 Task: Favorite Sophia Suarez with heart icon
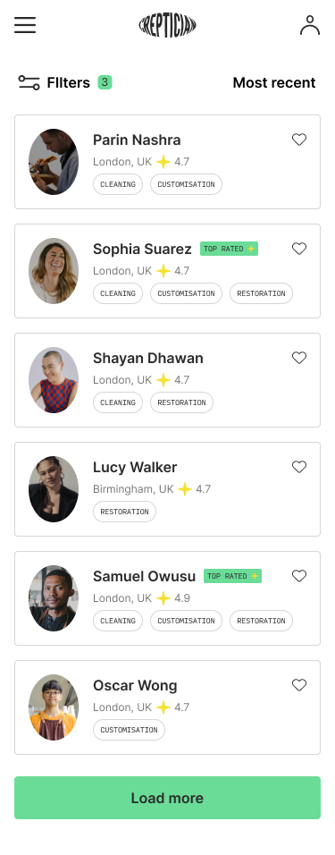pos(299,249)
